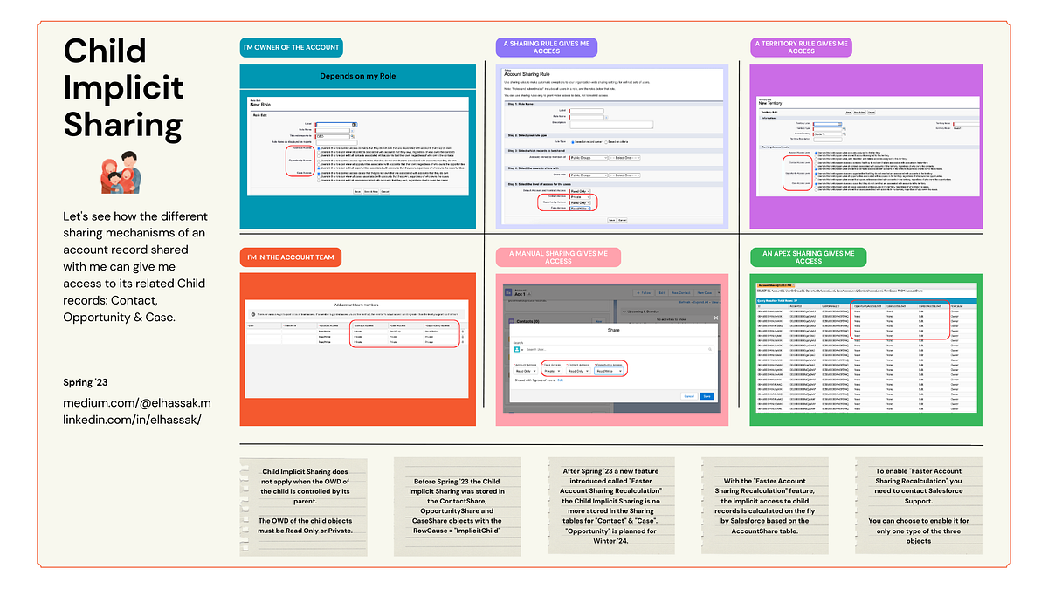
Task: Click the lock icon in the Level field
Action: tap(355, 125)
